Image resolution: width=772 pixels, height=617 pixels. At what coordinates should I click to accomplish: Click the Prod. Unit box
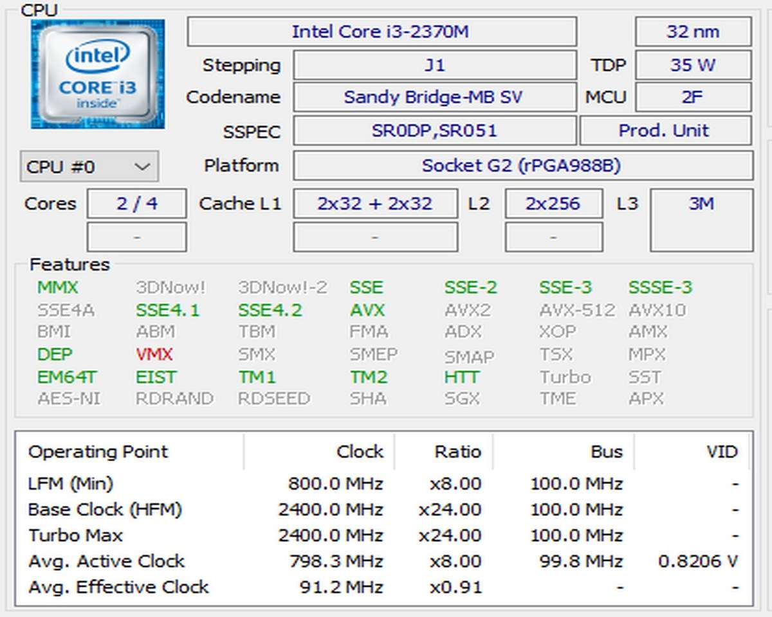point(664,131)
